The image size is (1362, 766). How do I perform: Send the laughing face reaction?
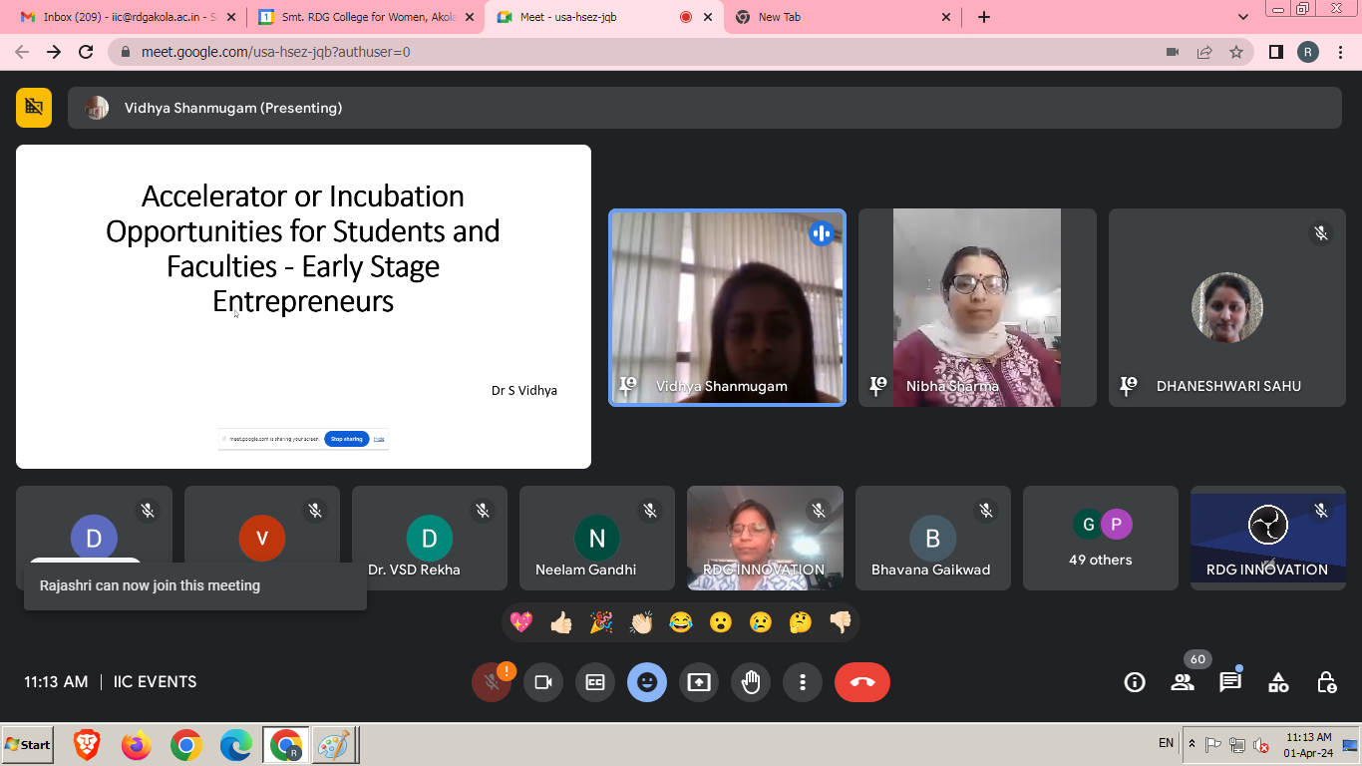(x=681, y=622)
